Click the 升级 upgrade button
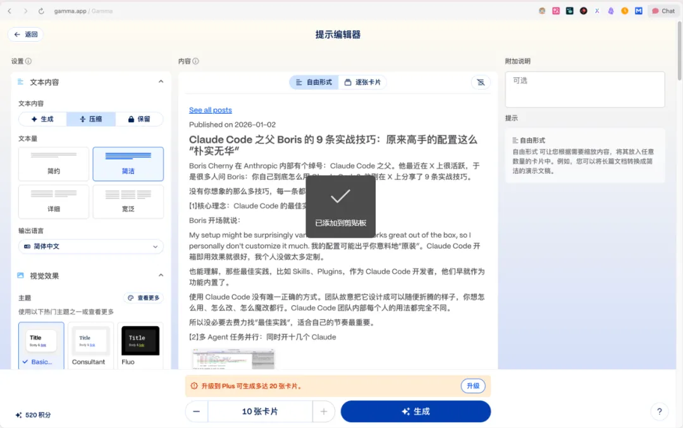The image size is (683, 428). [x=473, y=386]
